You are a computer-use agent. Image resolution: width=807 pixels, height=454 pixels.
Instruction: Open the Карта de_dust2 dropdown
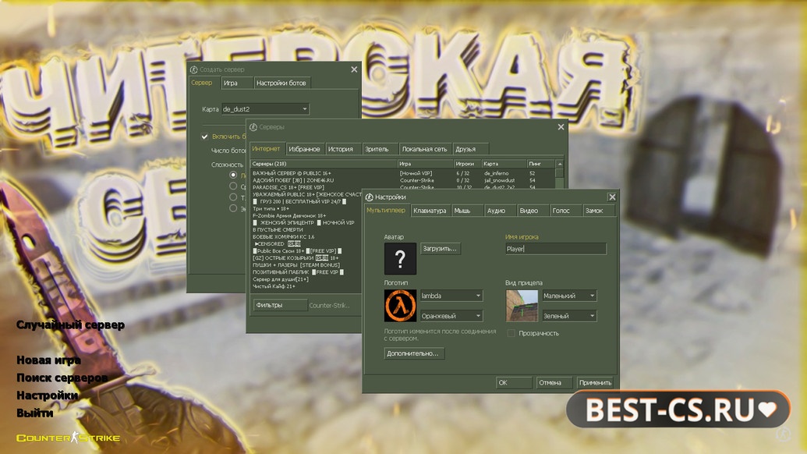point(265,109)
